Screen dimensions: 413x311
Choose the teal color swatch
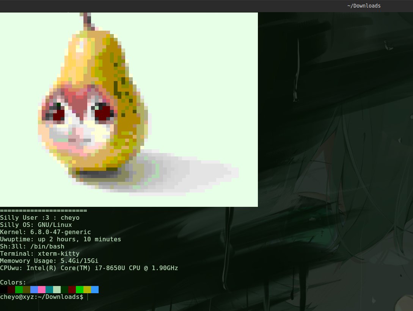(49, 290)
